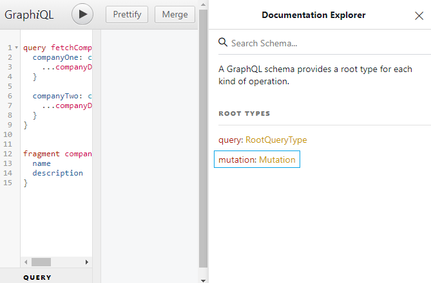Open the Mutation type link
431x283 pixels.
[x=277, y=160]
